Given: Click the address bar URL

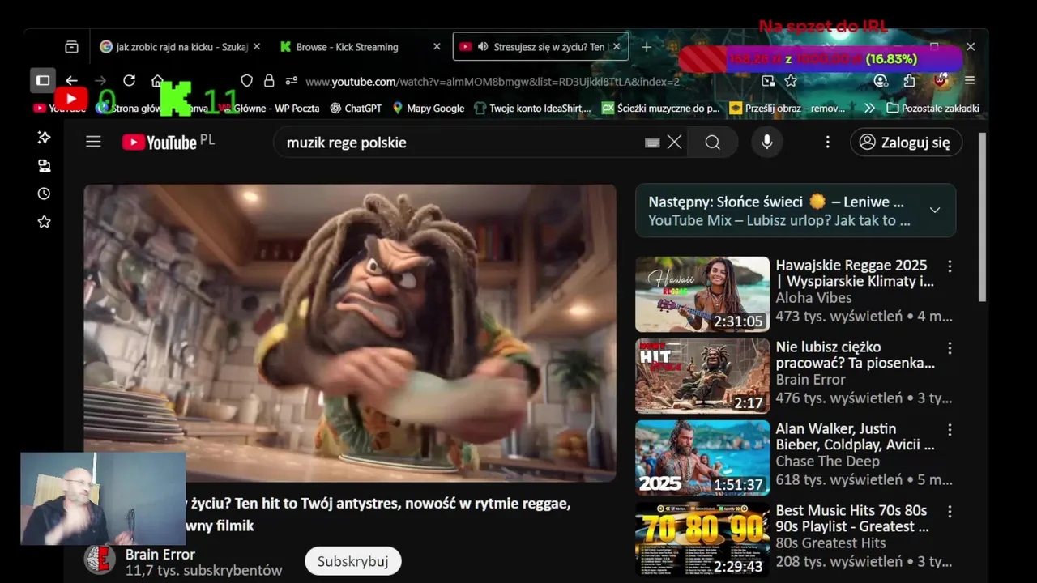Looking at the screenshot, I should [493, 81].
